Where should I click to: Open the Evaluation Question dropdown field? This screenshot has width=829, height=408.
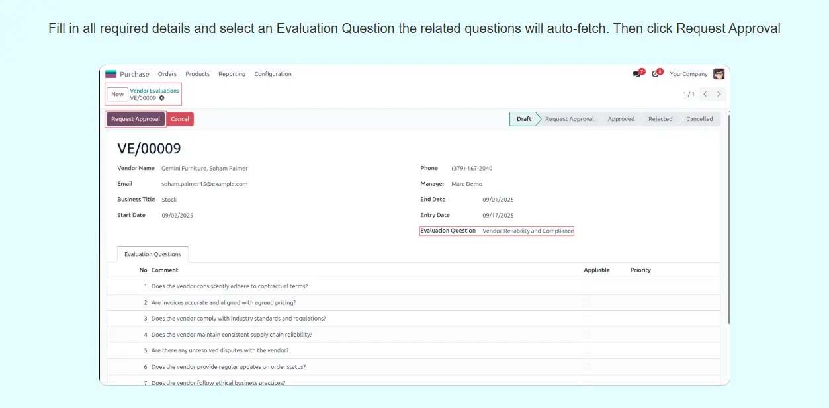(527, 231)
